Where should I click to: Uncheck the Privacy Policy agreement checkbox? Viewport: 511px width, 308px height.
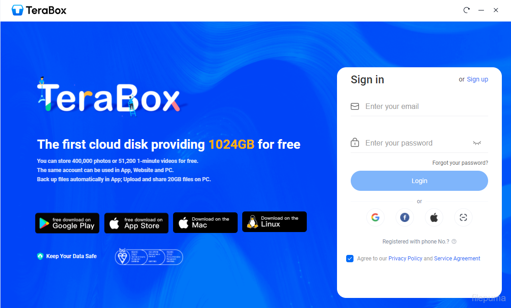[350, 259]
